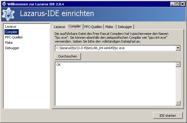Switch to the Lazarus tab
Image resolution: width=187 pixels, height=123 pixels.
tap(59, 27)
